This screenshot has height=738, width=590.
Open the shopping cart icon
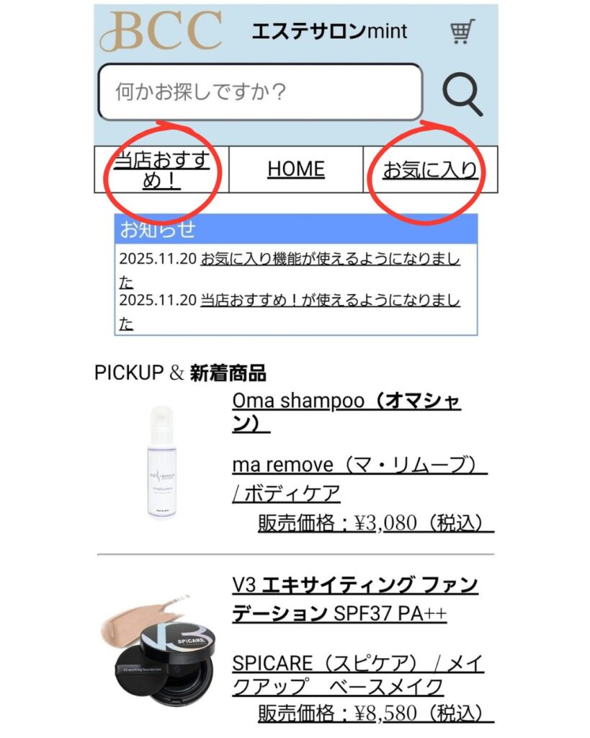tap(462, 32)
